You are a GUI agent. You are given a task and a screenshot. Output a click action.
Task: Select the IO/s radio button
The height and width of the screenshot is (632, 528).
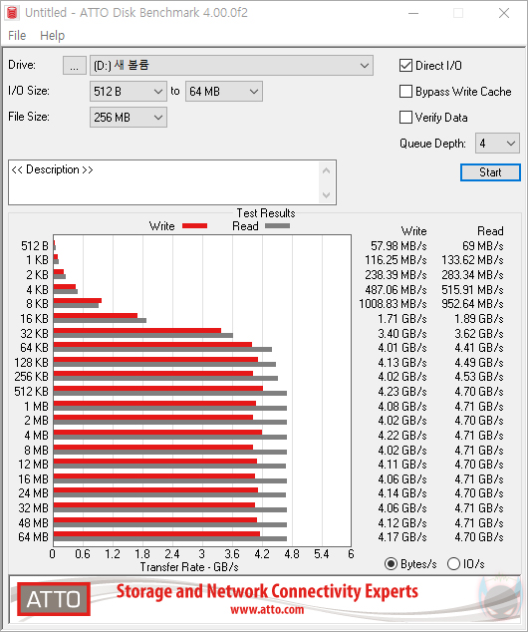tap(453, 564)
